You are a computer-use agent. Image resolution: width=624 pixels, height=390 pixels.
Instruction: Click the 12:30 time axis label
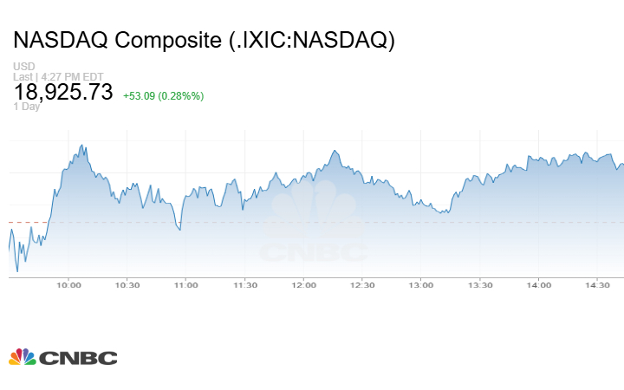coord(362,285)
